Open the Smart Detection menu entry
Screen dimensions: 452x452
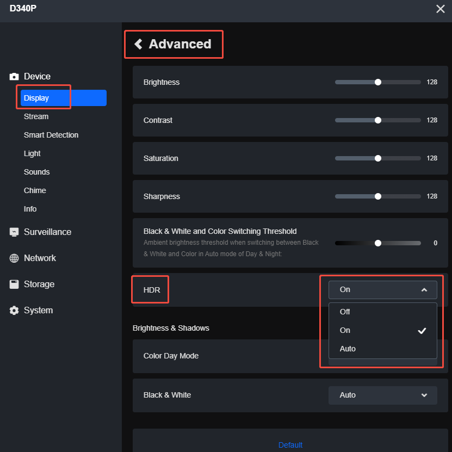coord(51,135)
